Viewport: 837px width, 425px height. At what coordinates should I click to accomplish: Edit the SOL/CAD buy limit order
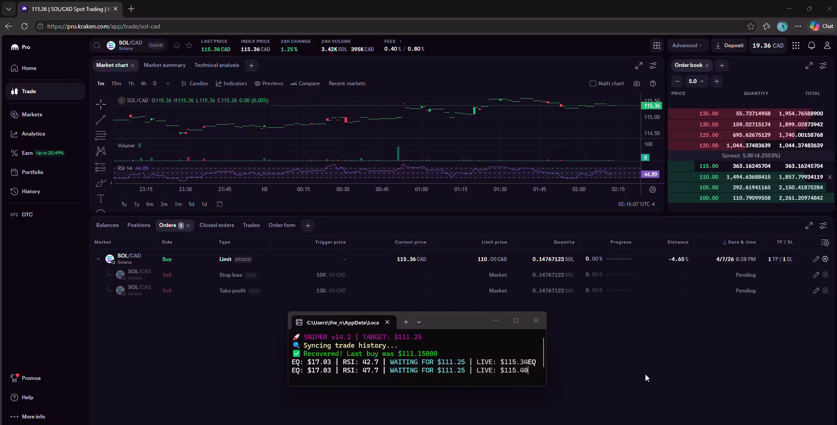(x=816, y=259)
